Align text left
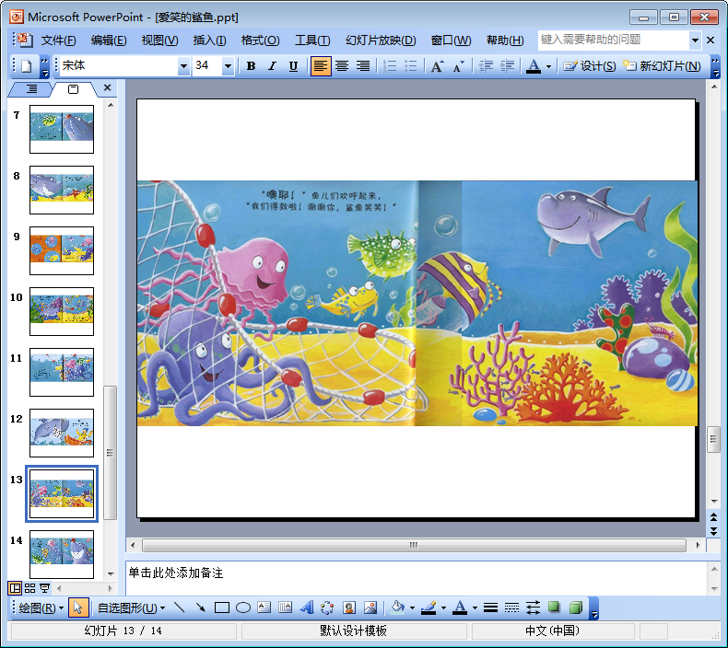 [x=321, y=66]
